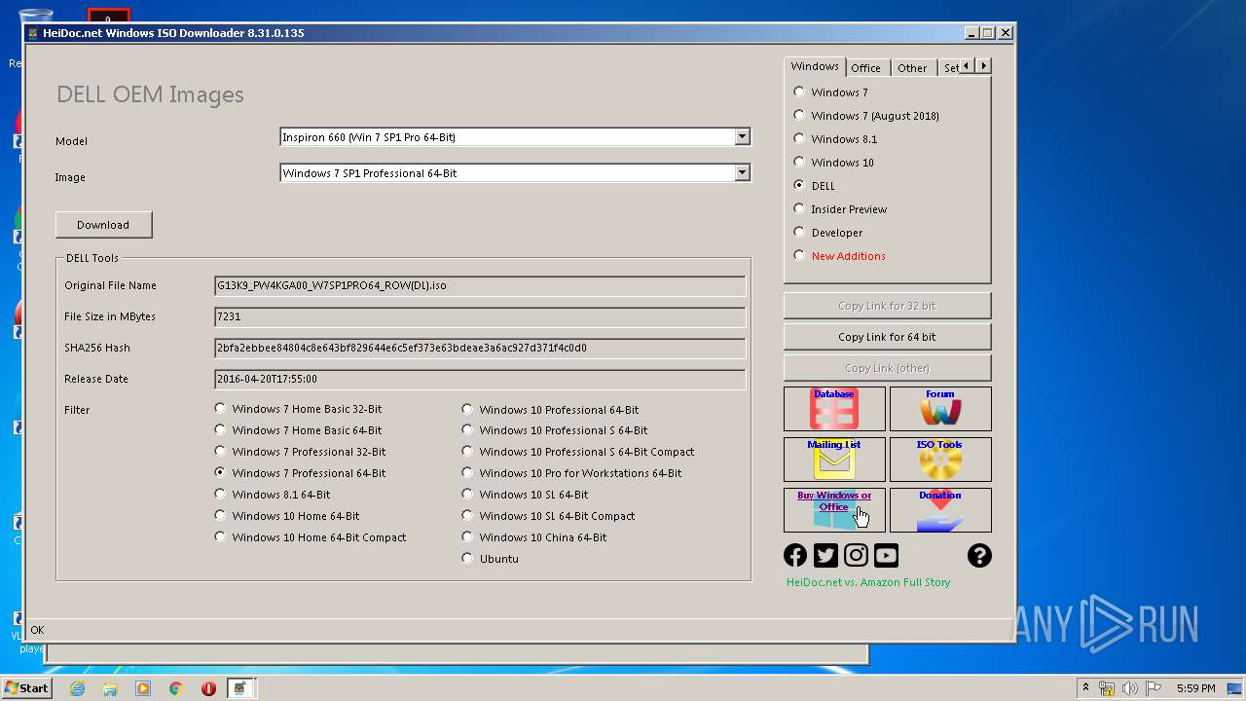This screenshot has width=1246, height=701.
Task: Open Opera browser taskbar icon
Action: pos(208,688)
